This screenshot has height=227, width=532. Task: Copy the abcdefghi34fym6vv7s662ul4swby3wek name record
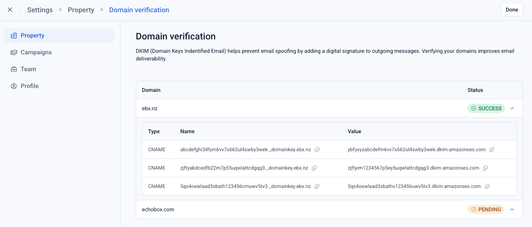pos(317,150)
